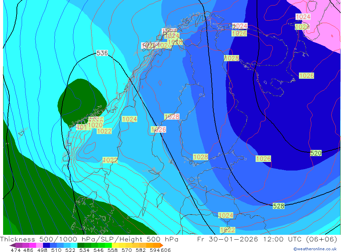Click the 1028 isobar label under the 1024/1026 pair
Viewport: 344px width, 252px height.
coord(232,58)
